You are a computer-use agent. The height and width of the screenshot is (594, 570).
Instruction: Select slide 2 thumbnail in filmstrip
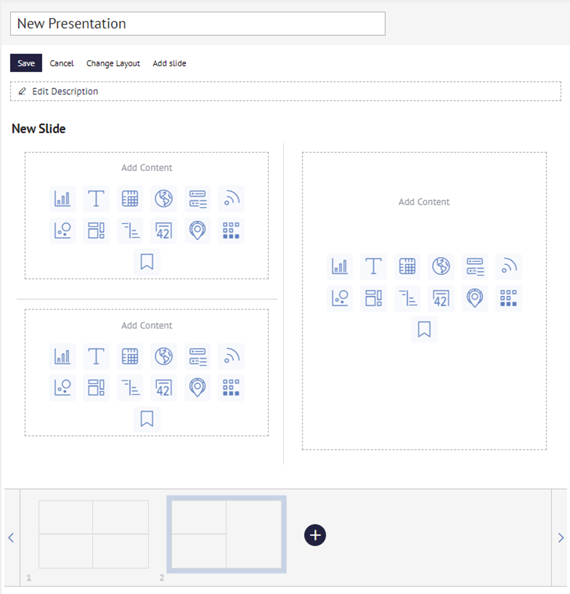click(x=226, y=534)
